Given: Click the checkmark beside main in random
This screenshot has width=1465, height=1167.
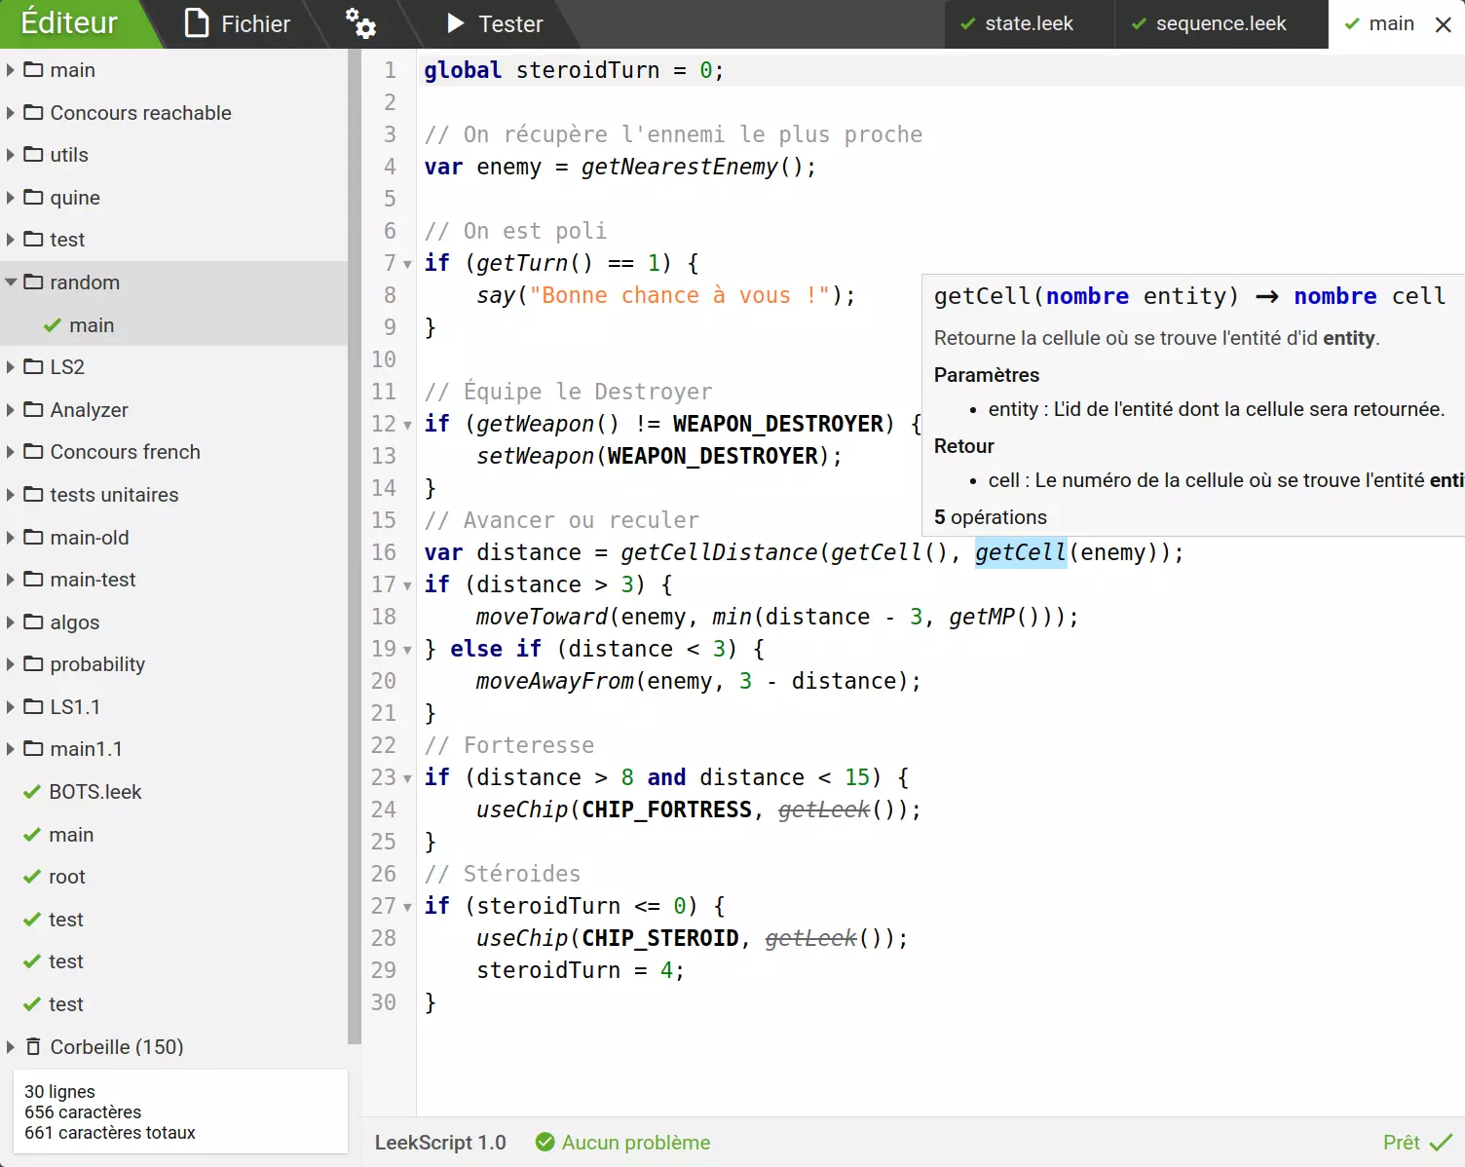Looking at the screenshot, I should 53,325.
